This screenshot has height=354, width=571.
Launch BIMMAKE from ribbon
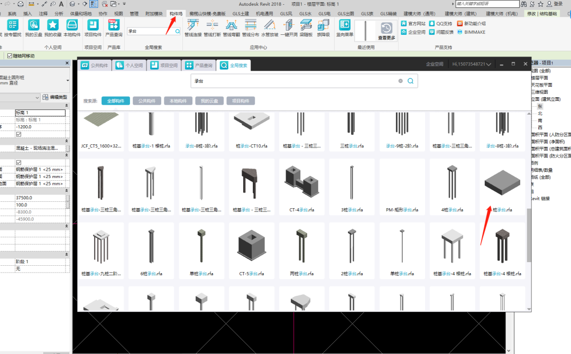[x=471, y=32]
